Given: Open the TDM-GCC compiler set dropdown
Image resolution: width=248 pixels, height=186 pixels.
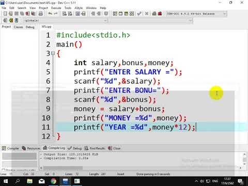Looking at the screenshot, I should point(196,13).
